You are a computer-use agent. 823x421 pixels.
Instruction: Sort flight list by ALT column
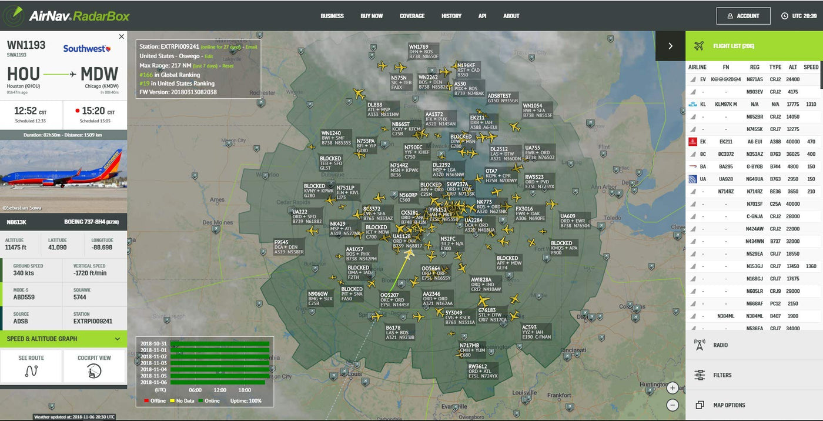pos(792,67)
